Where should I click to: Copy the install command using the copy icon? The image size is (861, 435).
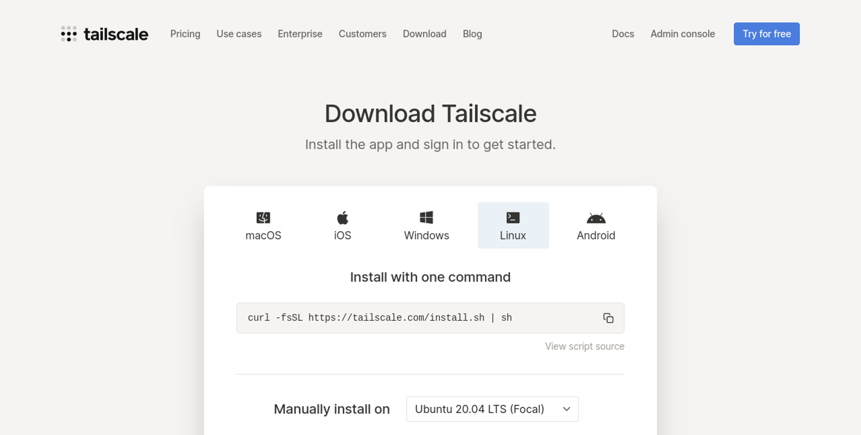click(608, 318)
